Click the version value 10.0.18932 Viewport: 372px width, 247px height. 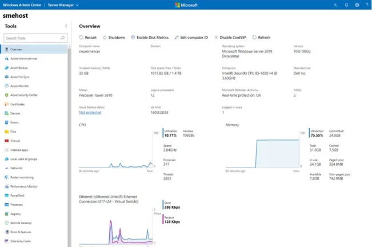point(302,51)
